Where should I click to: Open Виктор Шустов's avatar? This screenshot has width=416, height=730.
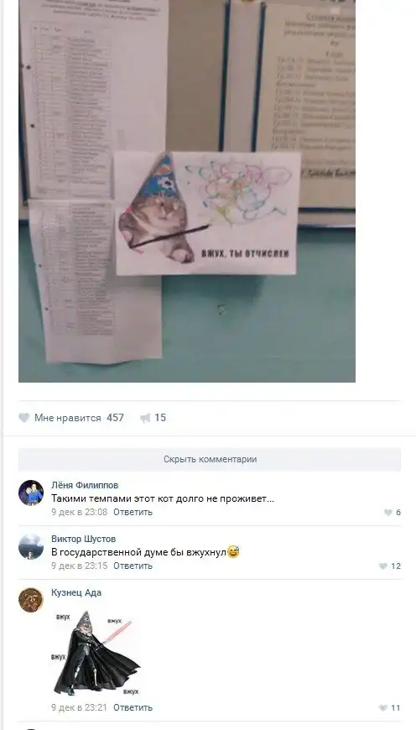point(31,546)
